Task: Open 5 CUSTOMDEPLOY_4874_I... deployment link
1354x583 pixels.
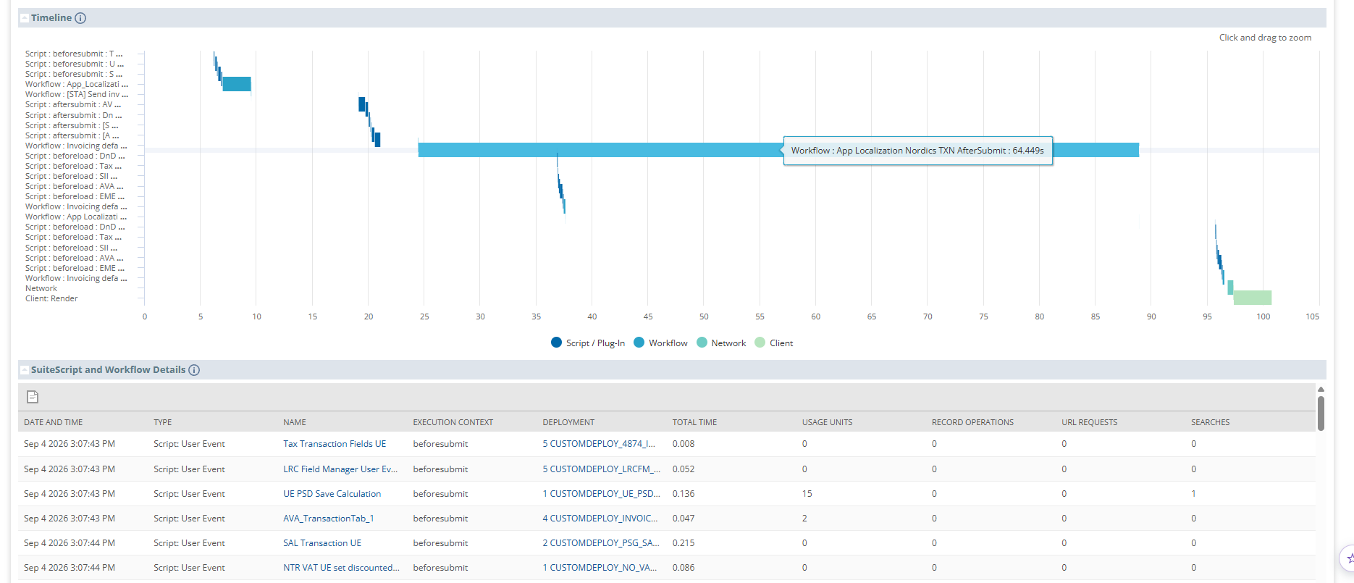Action: click(x=599, y=444)
